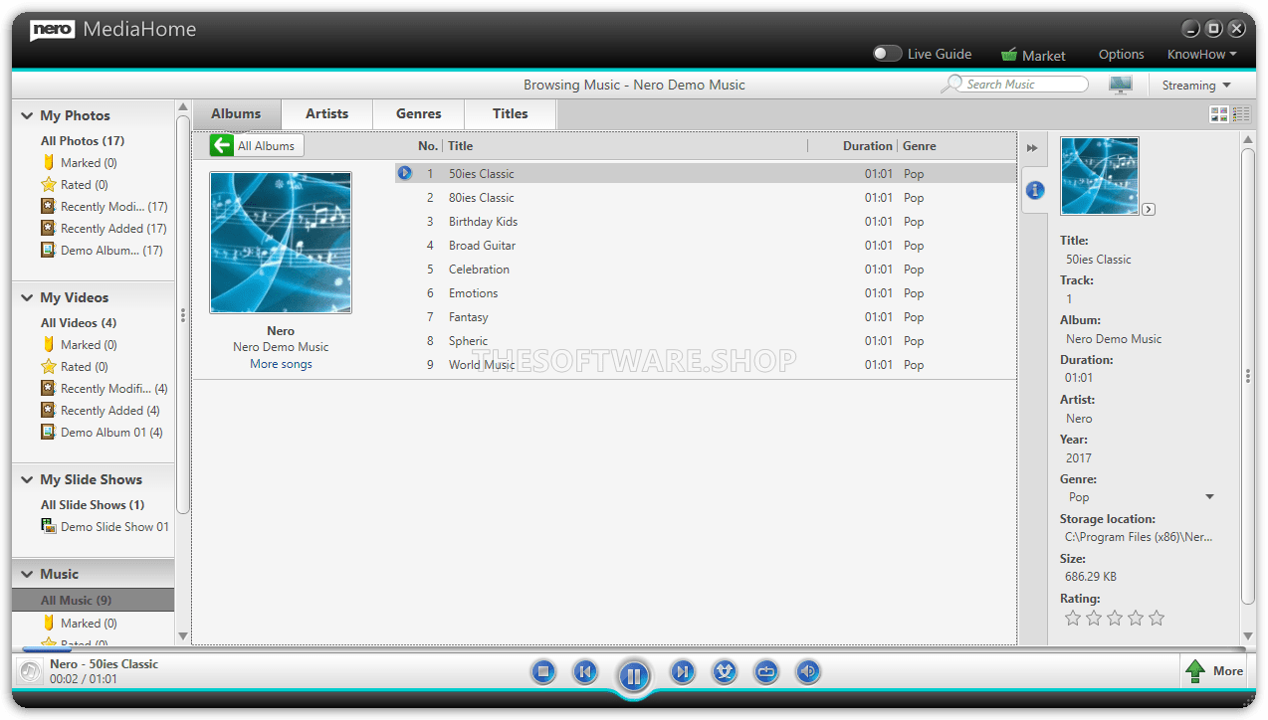Switch to the Albums tab
The height and width of the screenshot is (720, 1268).
pyautogui.click(x=236, y=114)
